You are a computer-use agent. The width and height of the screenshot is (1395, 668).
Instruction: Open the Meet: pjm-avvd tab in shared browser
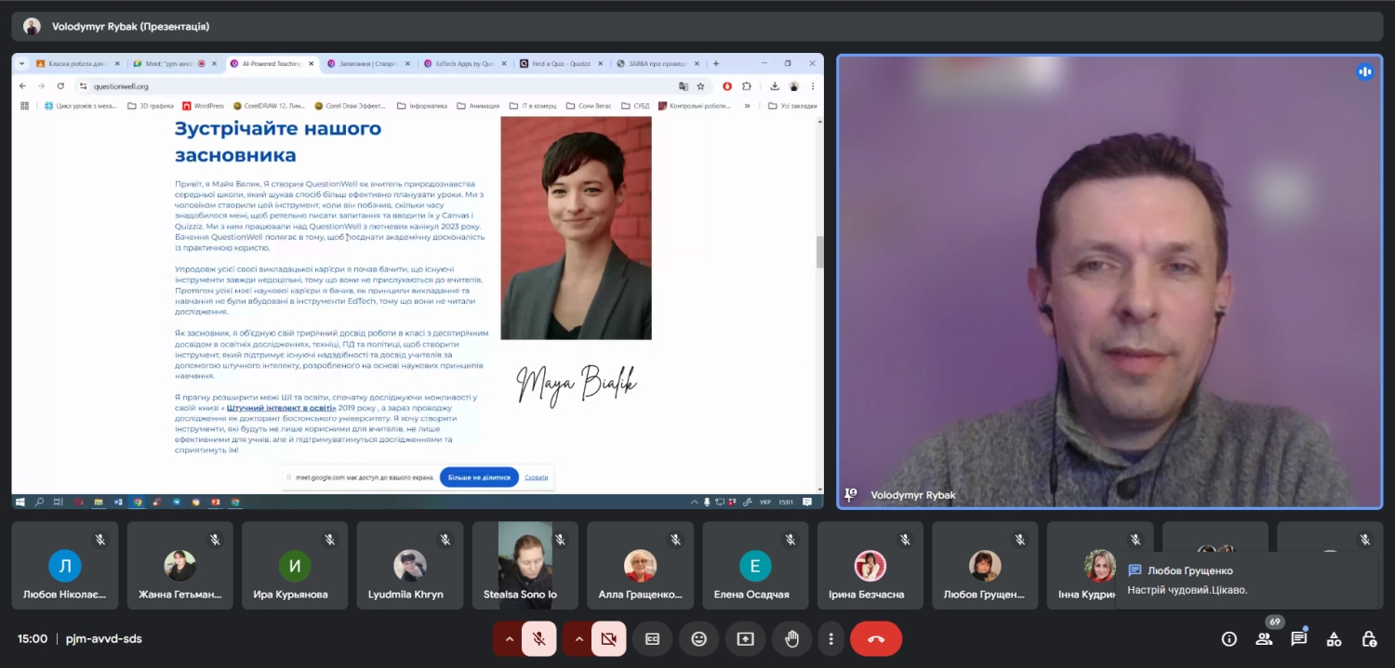click(173, 63)
